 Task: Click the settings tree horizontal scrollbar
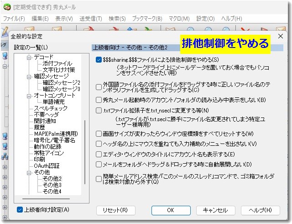tap(46, 199)
